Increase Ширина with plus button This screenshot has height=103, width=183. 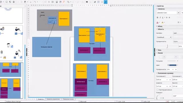pyautogui.click(x=170, y=86)
